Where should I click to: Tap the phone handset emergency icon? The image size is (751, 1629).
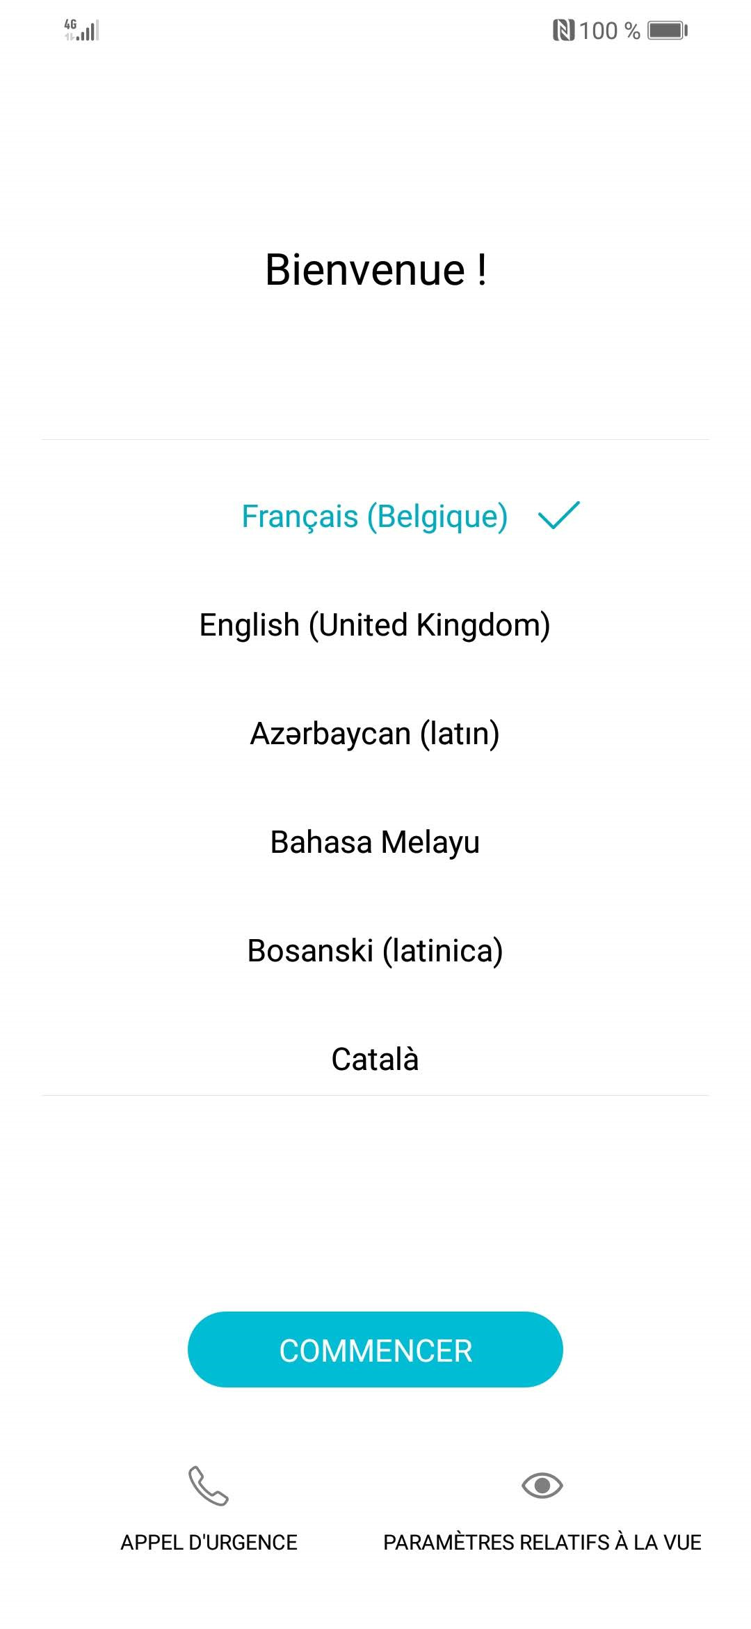[209, 1486]
